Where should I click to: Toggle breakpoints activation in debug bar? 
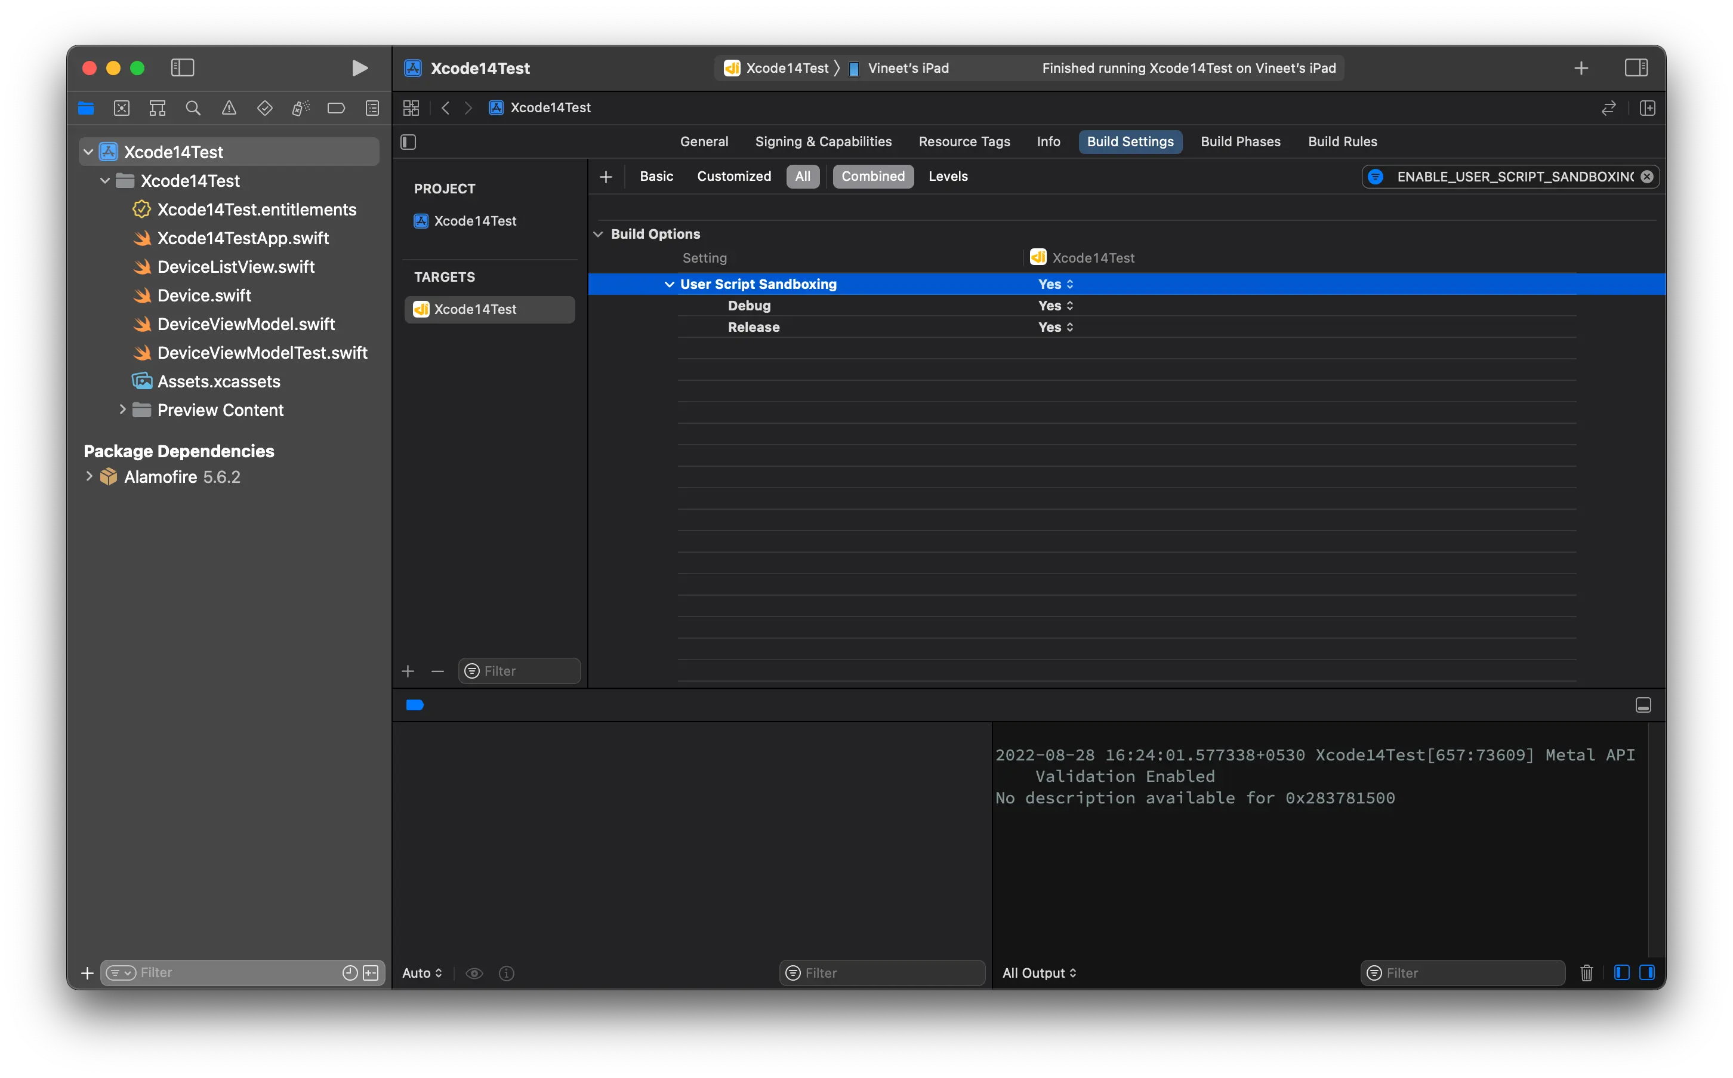(x=415, y=705)
